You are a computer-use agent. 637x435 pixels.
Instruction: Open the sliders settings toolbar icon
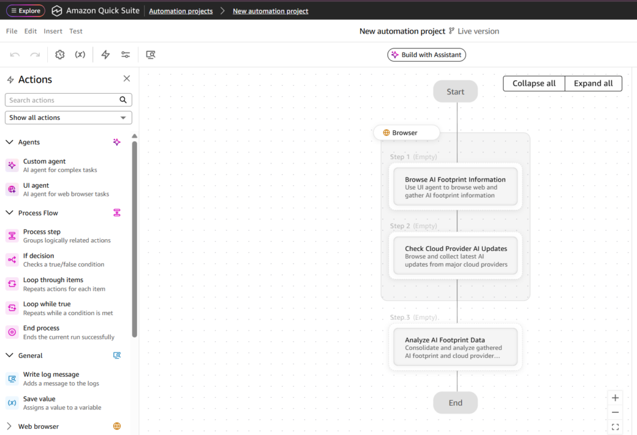126,55
